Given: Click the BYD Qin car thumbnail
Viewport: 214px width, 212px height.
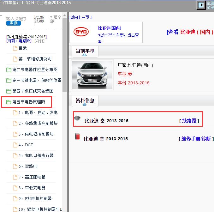Looking at the screenshot, I should tap(92, 75).
